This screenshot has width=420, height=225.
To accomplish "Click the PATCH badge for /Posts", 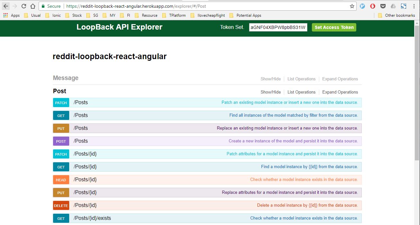I will pos(61,103).
